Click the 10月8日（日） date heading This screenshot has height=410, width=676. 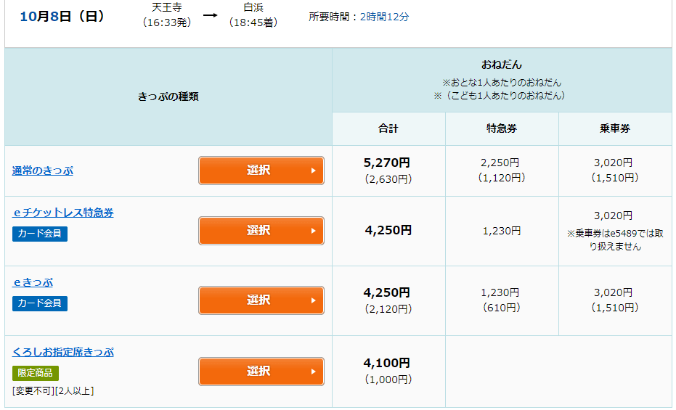[x=62, y=16]
